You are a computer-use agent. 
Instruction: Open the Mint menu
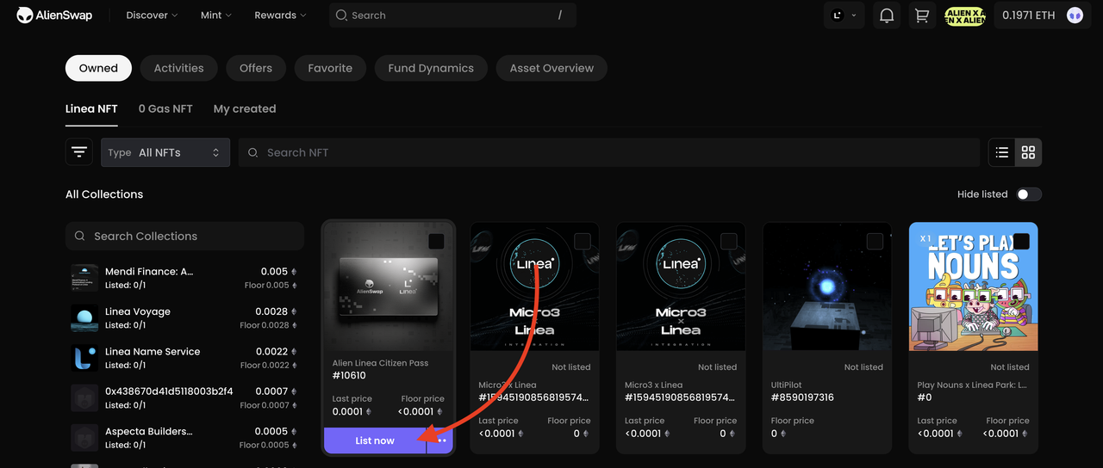(216, 15)
